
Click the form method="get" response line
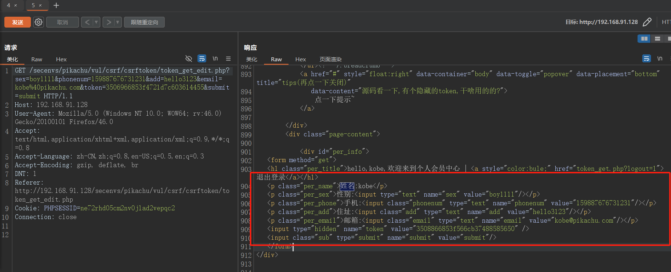(x=302, y=160)
